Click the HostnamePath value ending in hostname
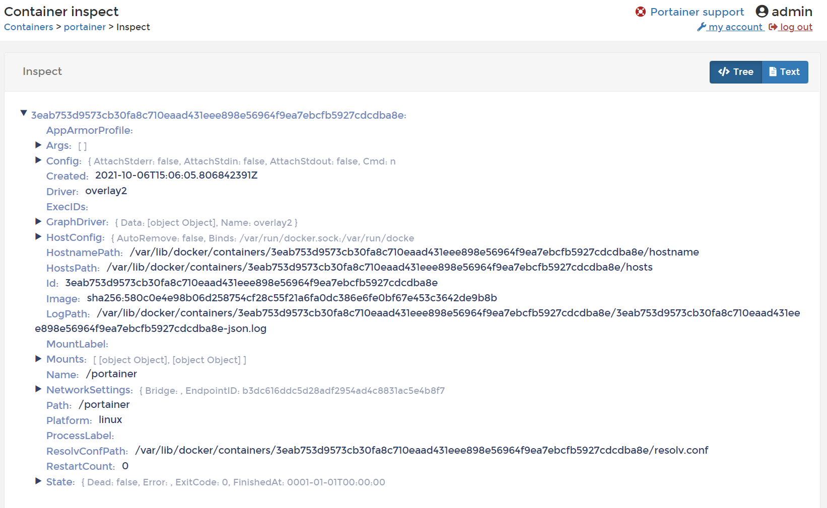827x508 pixels. 415,252
